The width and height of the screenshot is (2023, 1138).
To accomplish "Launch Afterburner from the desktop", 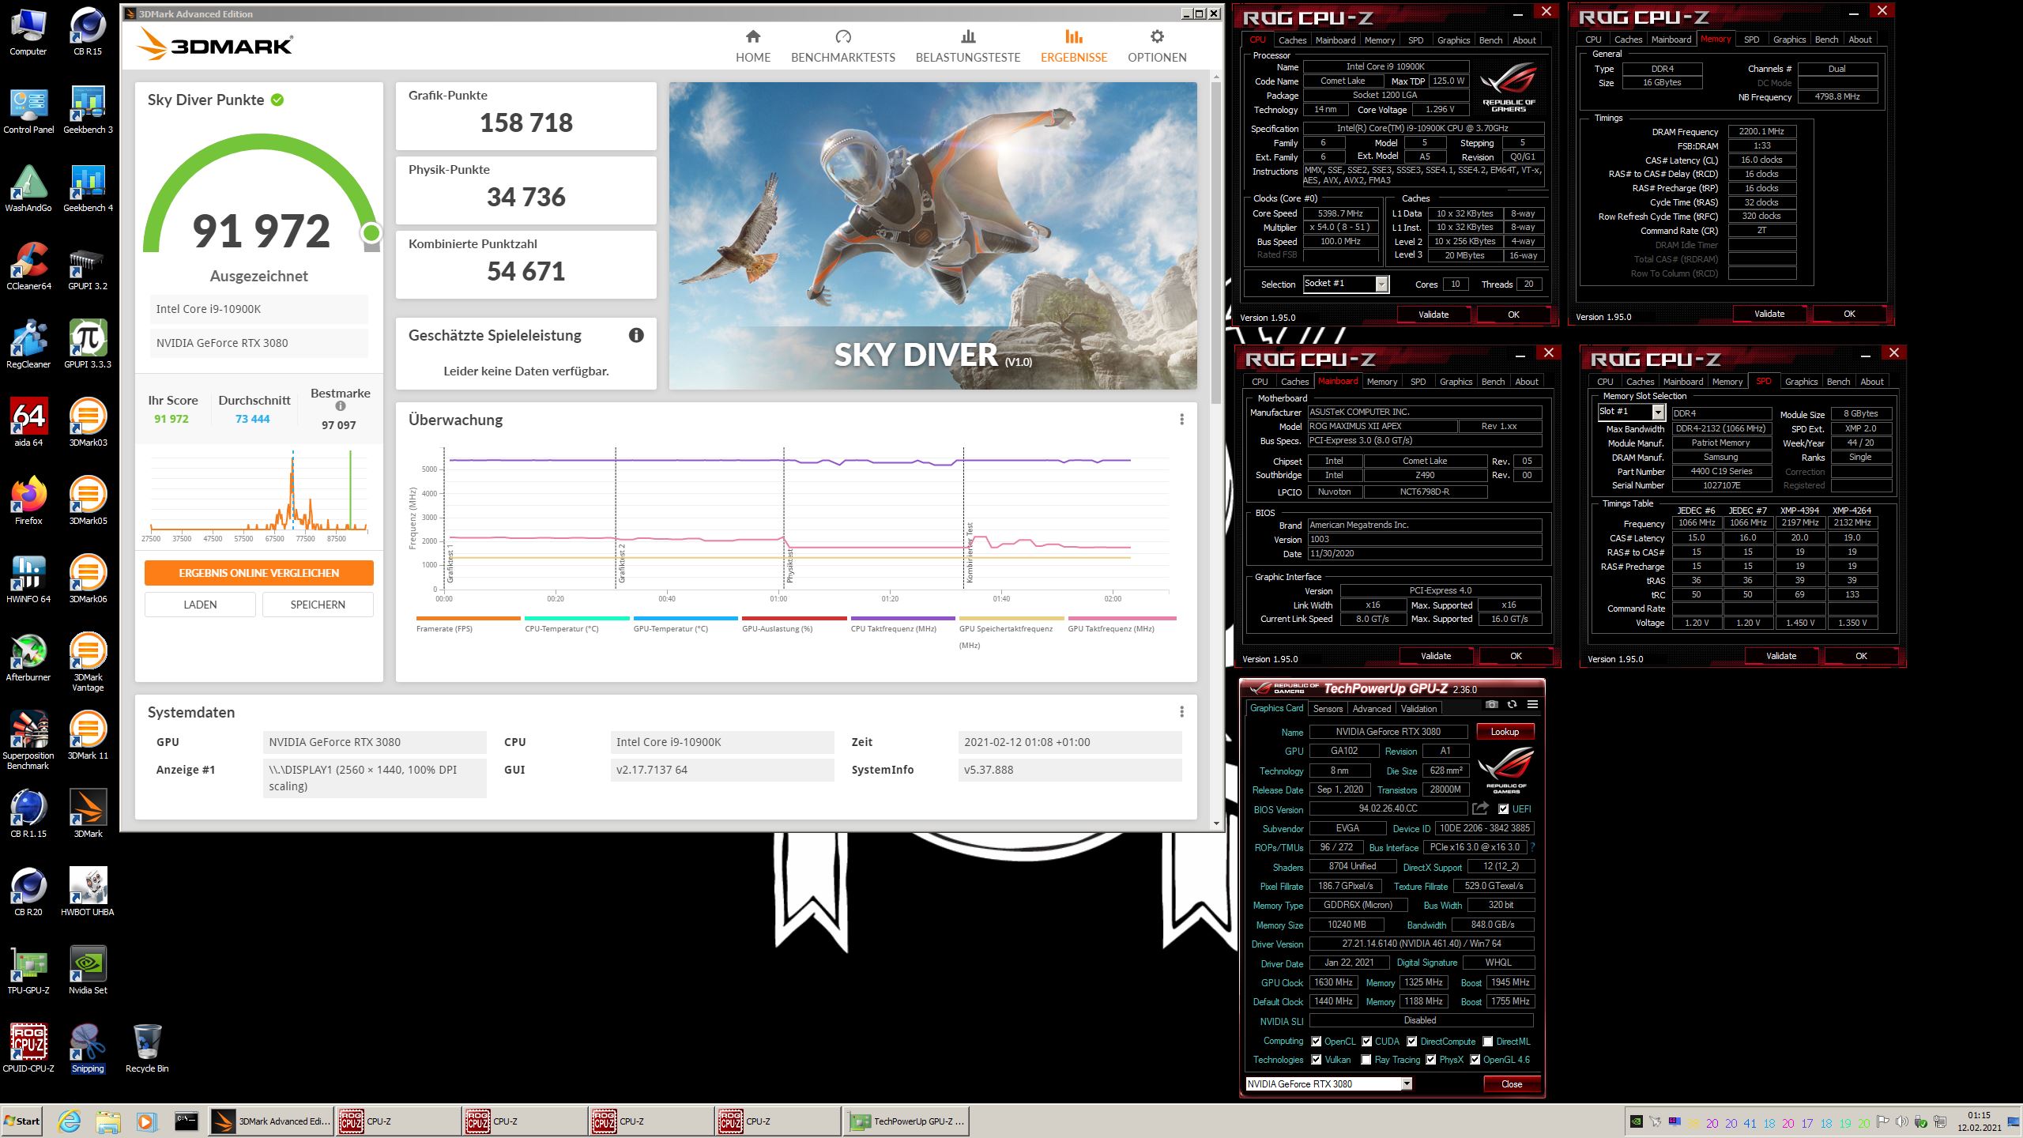I will (x=28, y=658).
